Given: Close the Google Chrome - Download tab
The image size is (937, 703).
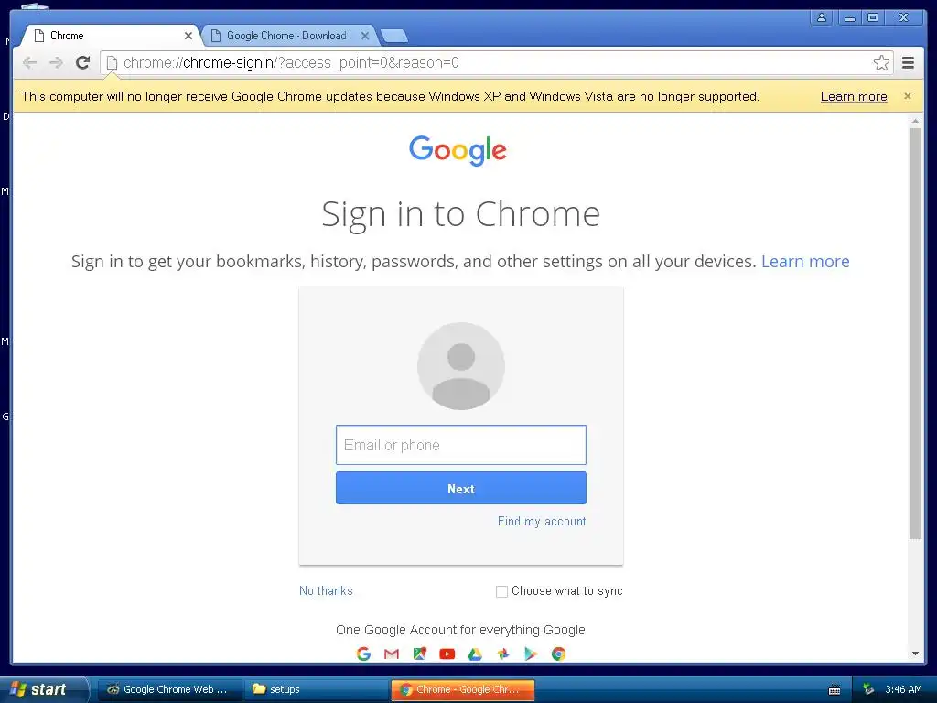Looking at the screenshot, I should [x=365, y=36].
